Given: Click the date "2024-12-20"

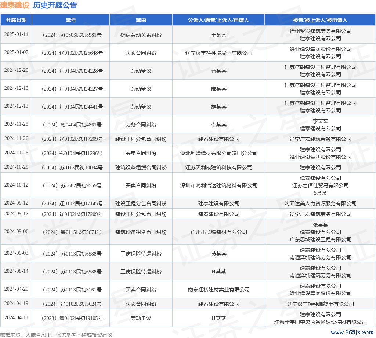Looking at the screenshot, I should point(16,70).
